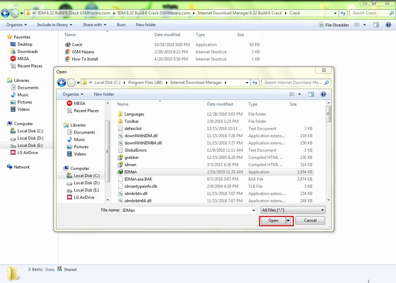Open view options arrow in Open dialog
The width and height of the screenshot is (396, 283).
click(x=300, y=94)
